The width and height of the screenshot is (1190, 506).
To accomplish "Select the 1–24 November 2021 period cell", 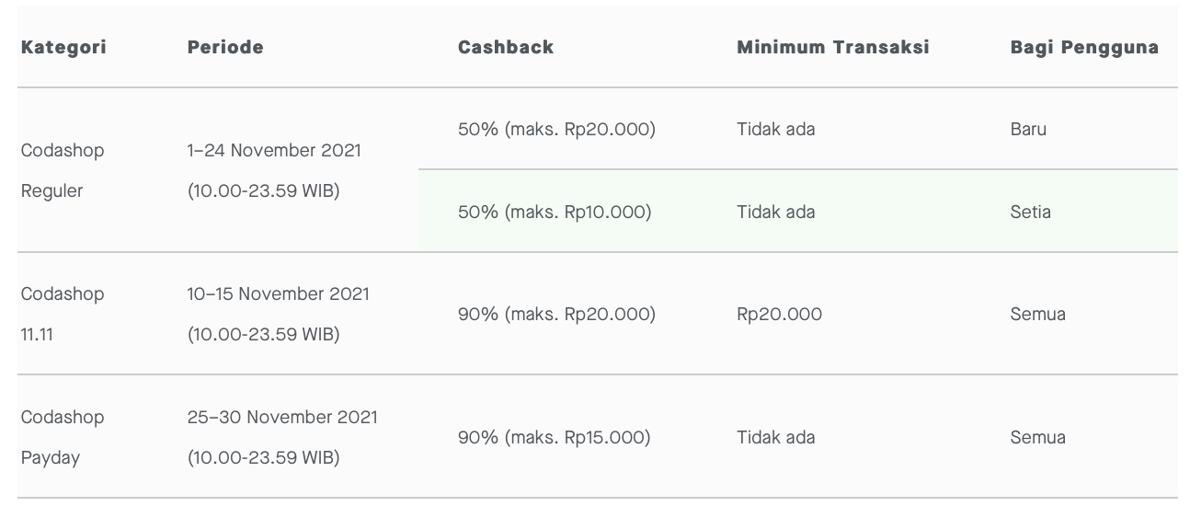I will coord(274,170).
